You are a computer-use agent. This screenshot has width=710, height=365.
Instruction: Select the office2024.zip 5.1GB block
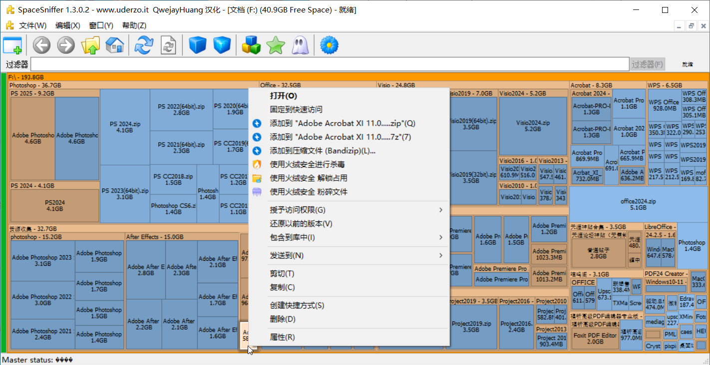(638, 204)
